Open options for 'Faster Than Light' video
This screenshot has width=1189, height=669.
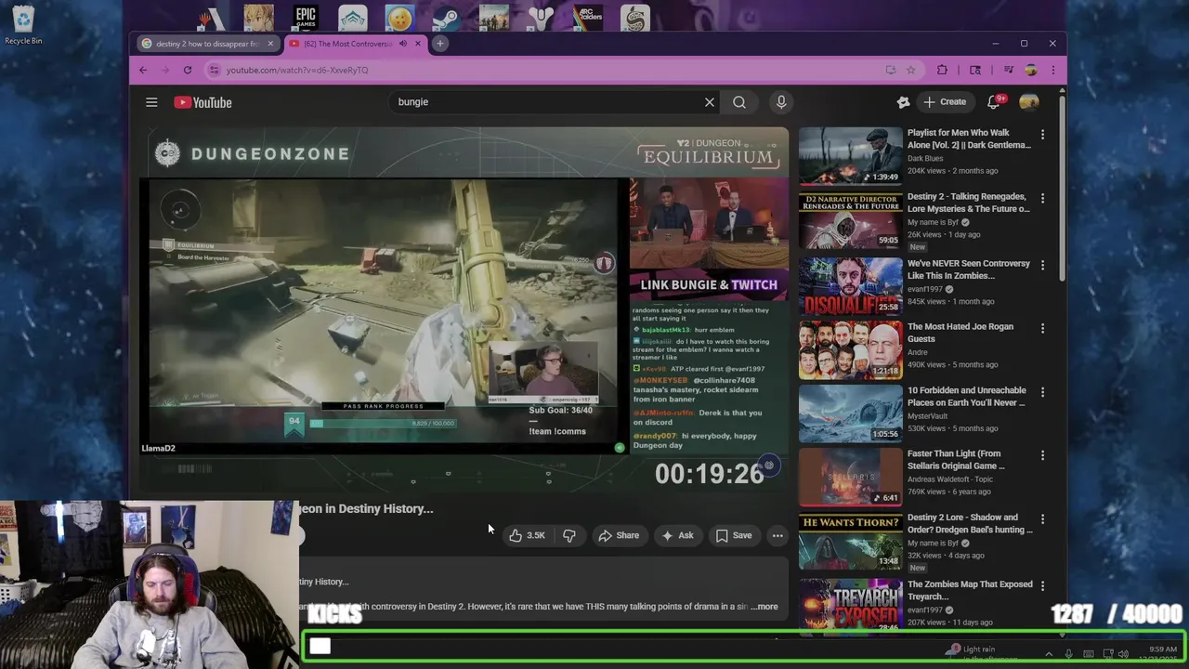tap(1042, 456)
